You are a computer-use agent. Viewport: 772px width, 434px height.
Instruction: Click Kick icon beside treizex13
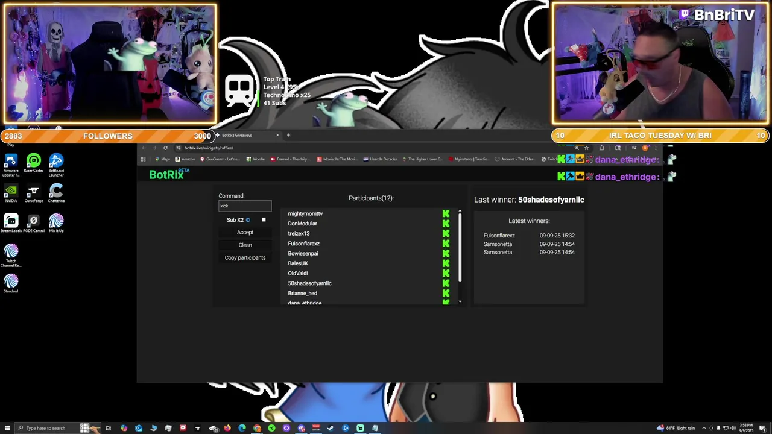pos(446,233)
